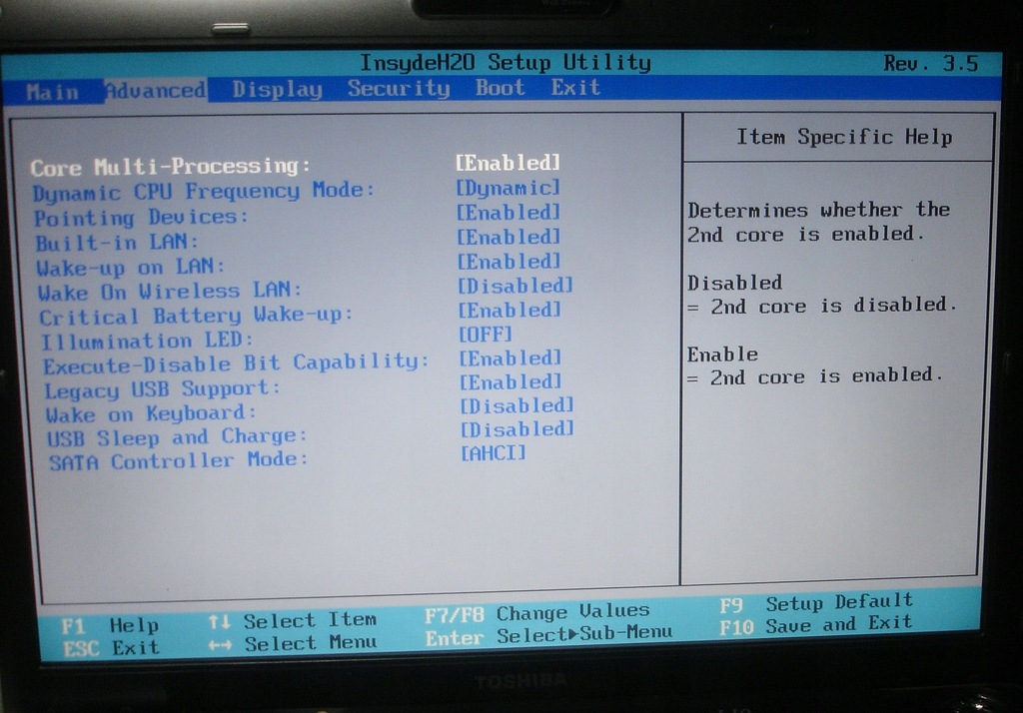Toggle Wake On Wireless LAN Disabled value
The height and width of the screenshot is (713, 1023).
tap(515, 286)
